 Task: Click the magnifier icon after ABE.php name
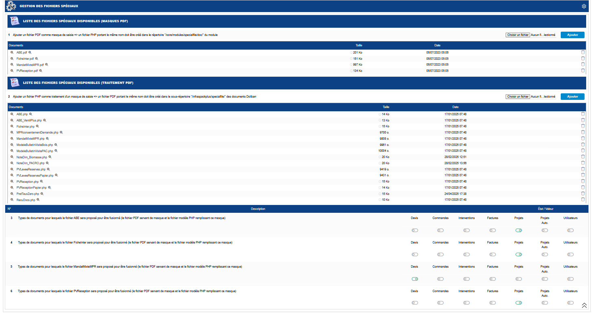tap(31, 114)
